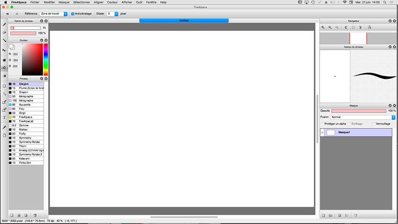Screen dimensions: 398x224
Task: Enable Protéger un alpha checkbox
Action: point(322,124)
